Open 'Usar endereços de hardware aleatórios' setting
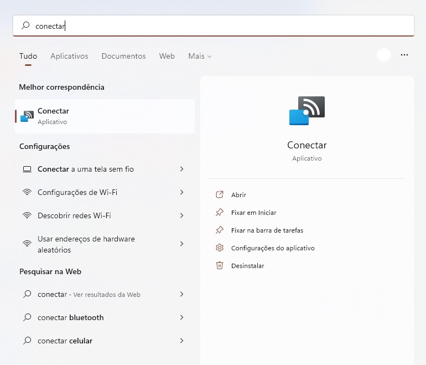 105,244
